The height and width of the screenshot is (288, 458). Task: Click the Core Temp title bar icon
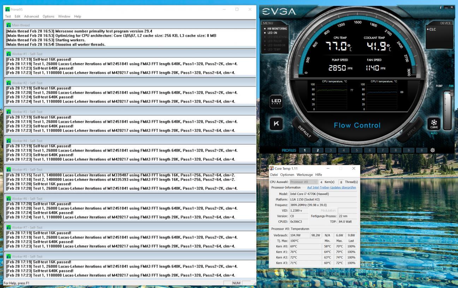[x=272, y=169]
